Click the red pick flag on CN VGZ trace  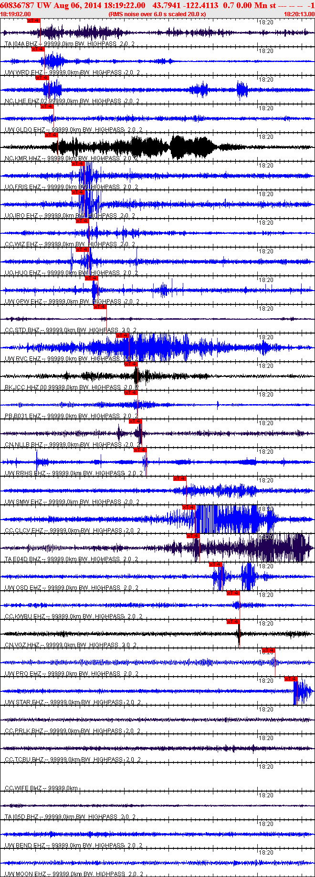point(233,622)
